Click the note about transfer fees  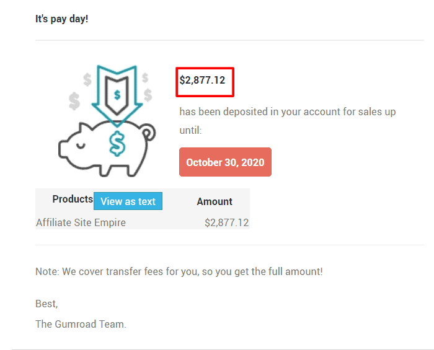tap(179, 271)
